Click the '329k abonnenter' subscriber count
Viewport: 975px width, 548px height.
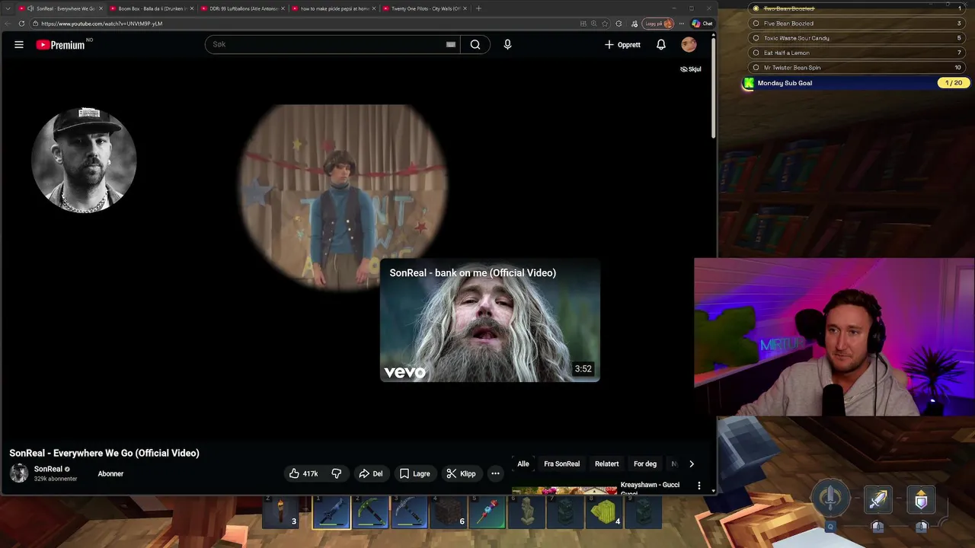[x=56, y=479]
